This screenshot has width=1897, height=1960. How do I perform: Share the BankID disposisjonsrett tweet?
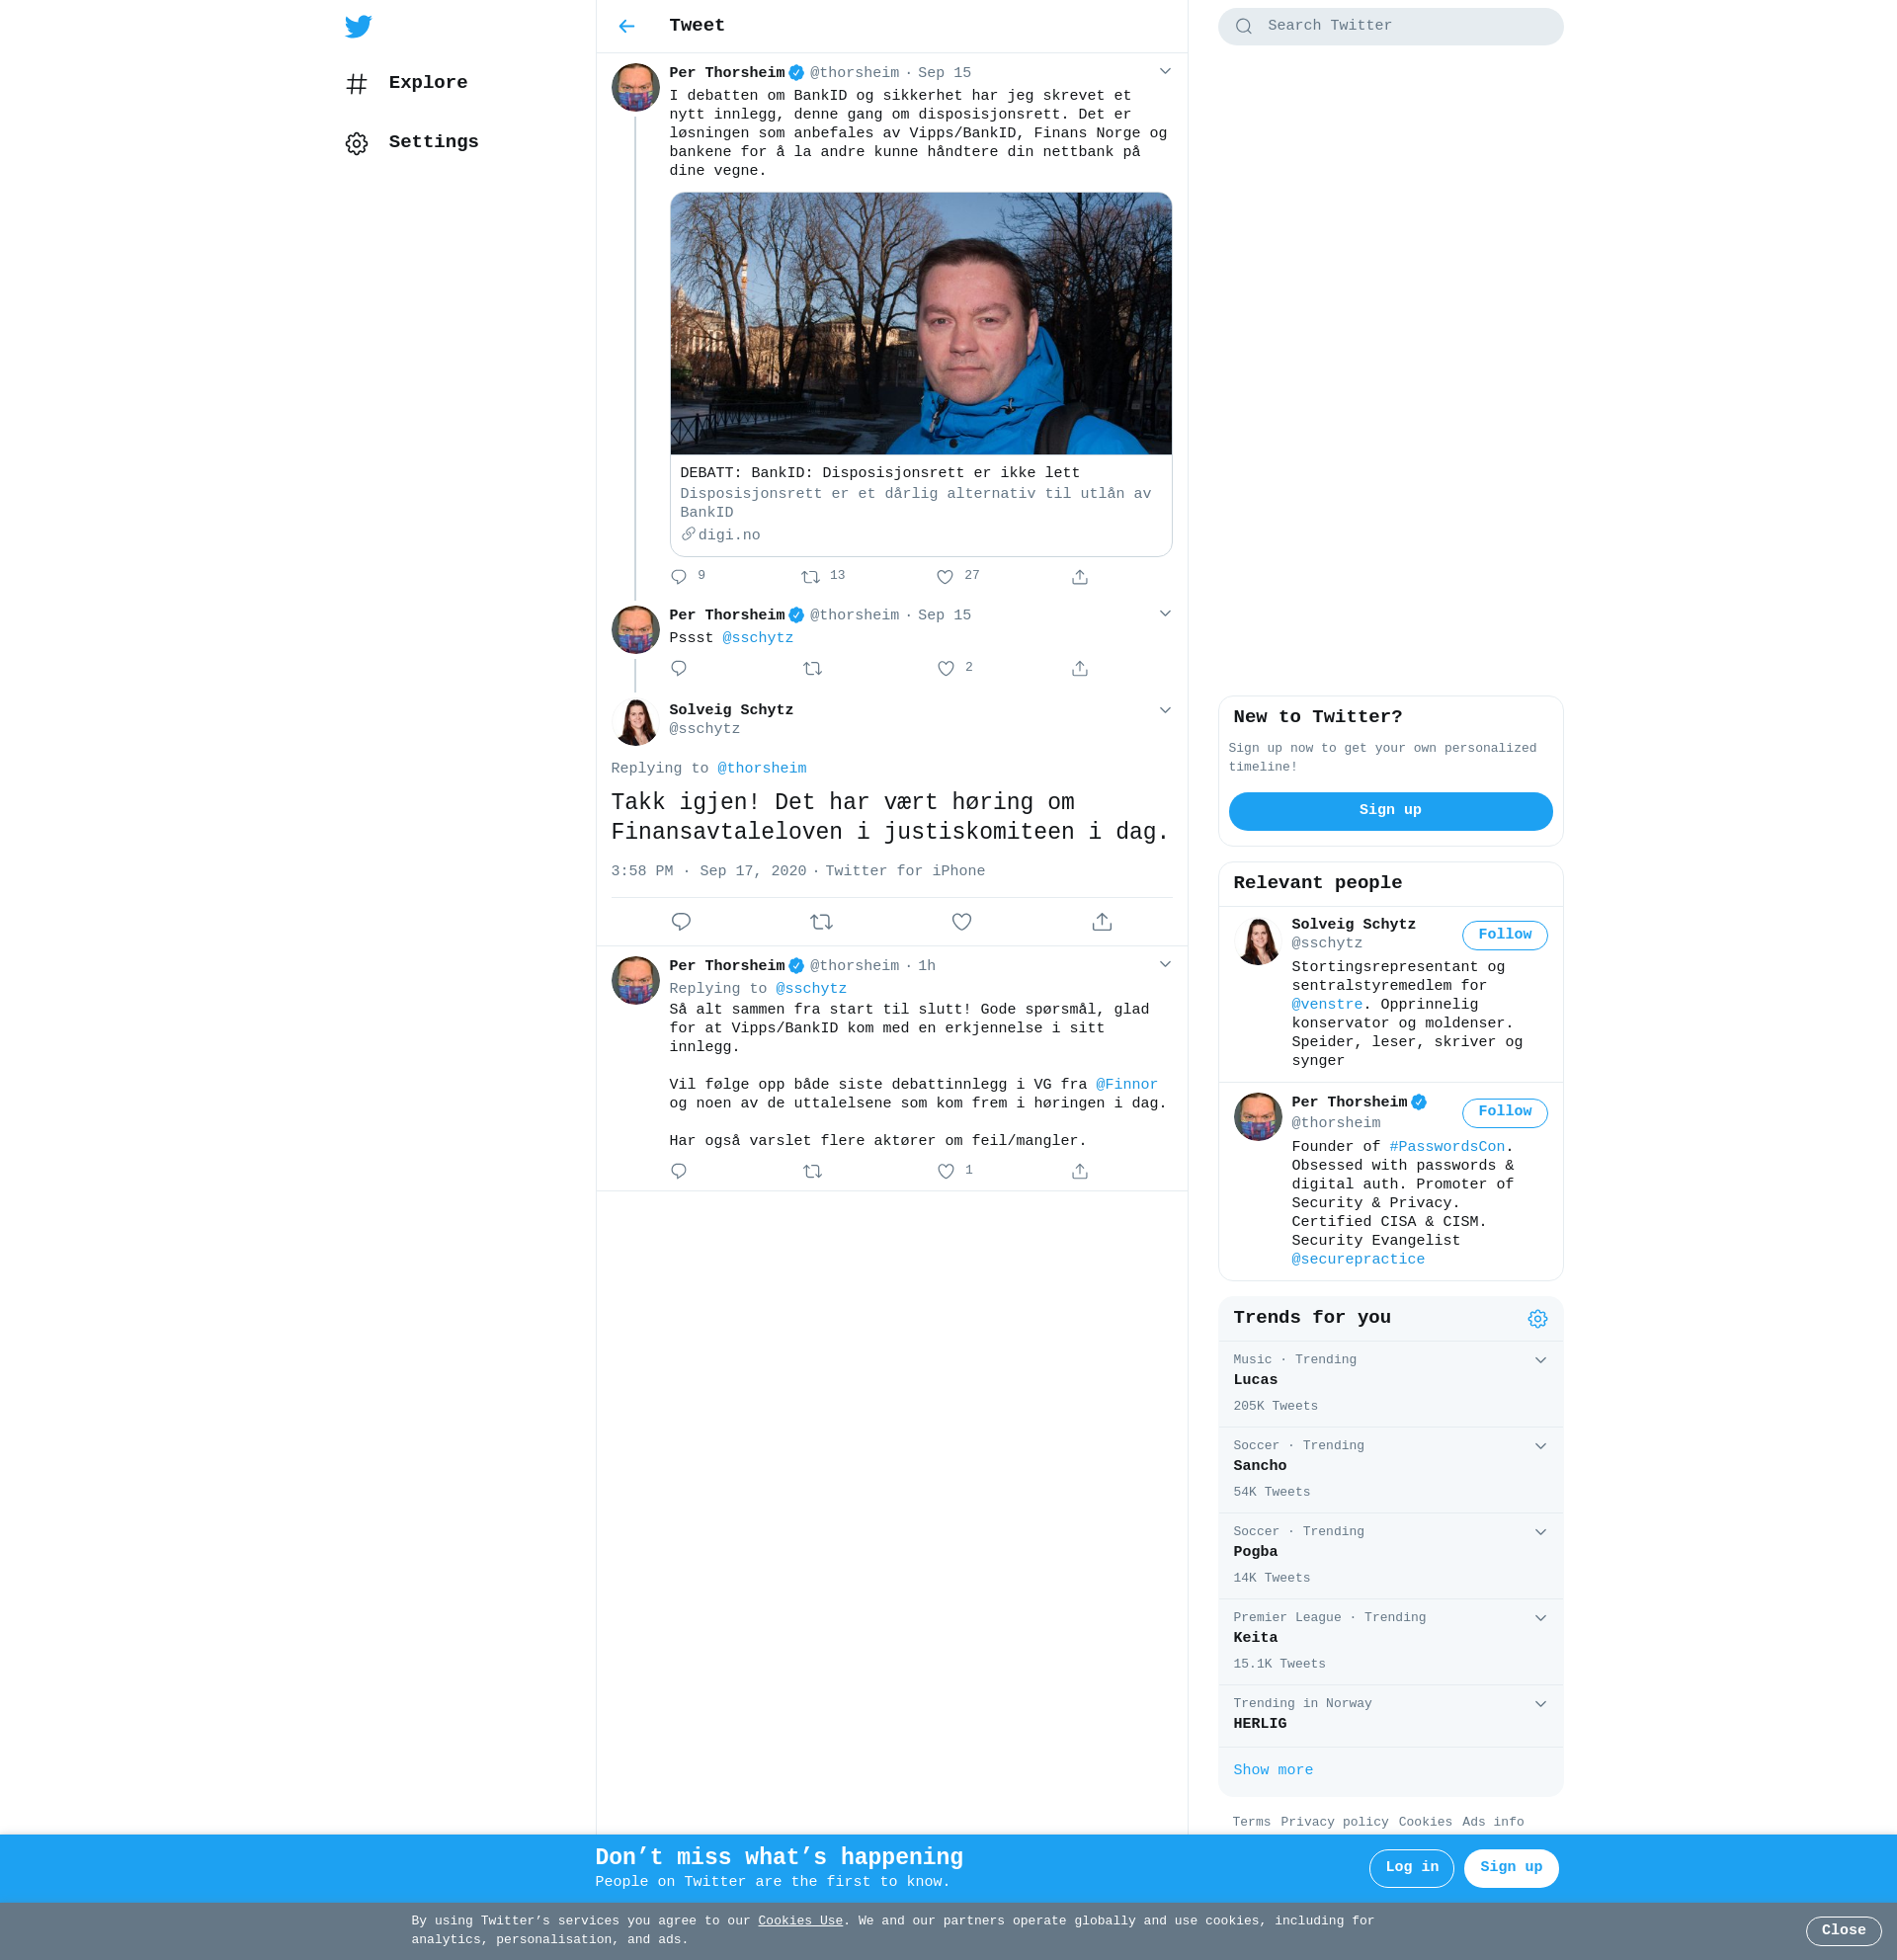pyautogui.click(x=1080, y=576)
